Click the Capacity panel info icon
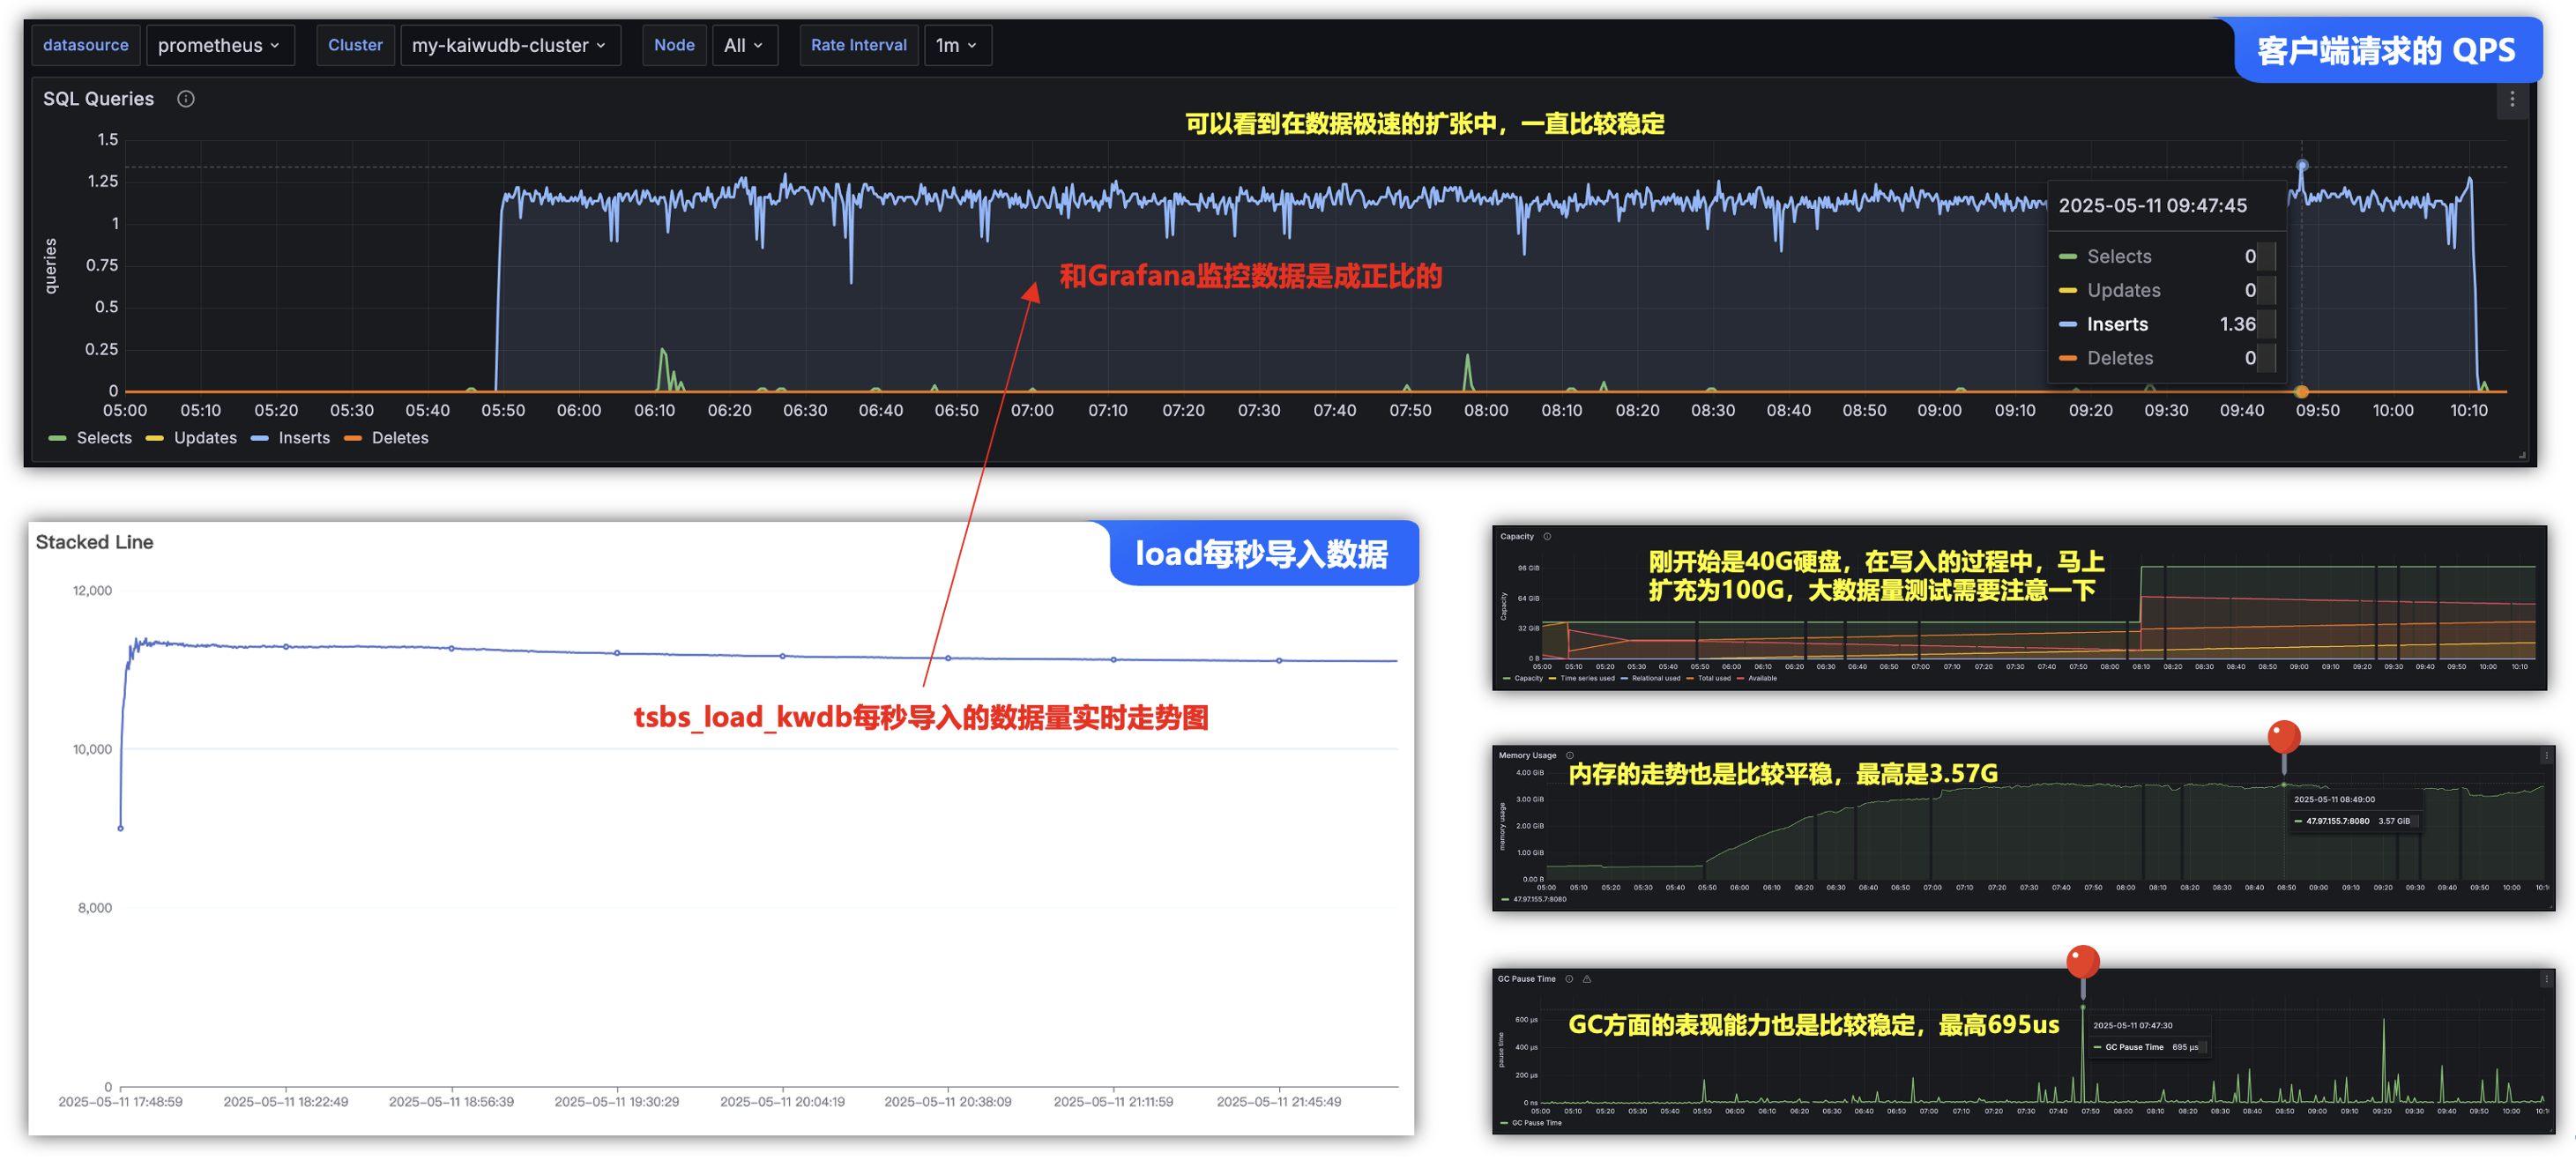The height and width of the screenshot is (1160, 2576). (x=1547, y=537)
